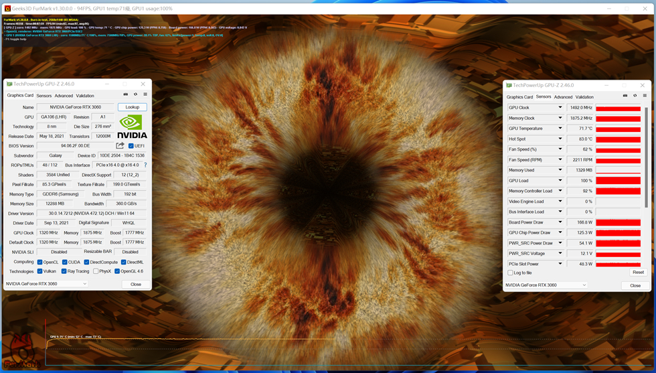This screenshot has width=656, height=373.
Task: Toggle the CUDA checkbox
Action: pyautogui.click(x=64, y=262)
